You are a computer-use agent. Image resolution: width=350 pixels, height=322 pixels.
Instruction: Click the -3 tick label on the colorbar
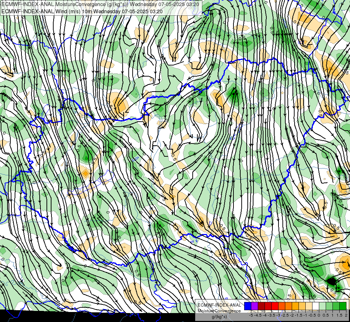pyautogui.click(x=278, y=315)
